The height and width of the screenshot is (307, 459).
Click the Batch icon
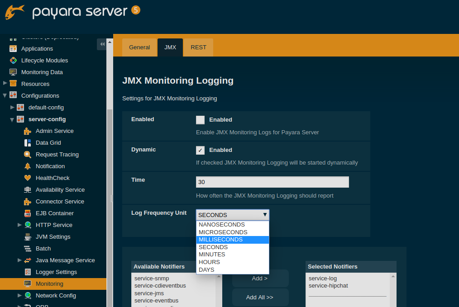28,249
